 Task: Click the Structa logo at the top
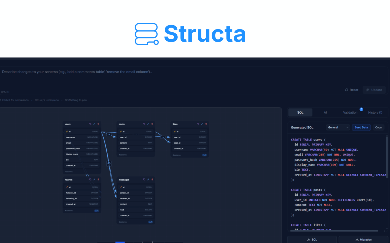[x=190, y=34]
